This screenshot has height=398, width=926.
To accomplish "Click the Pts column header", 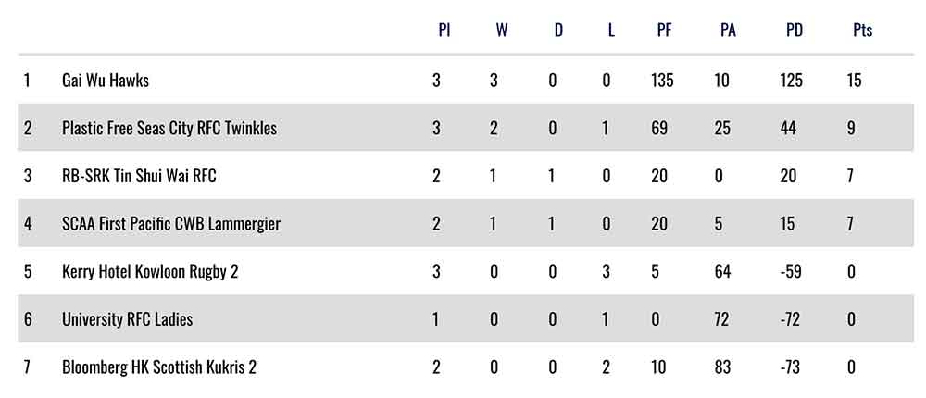I will tap(862, 30).
